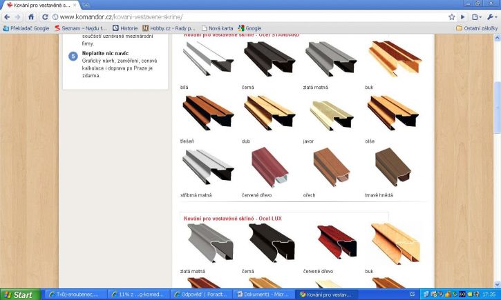Select the tmavě hnědá profile image
Image resolution: width=501 pixels, height=300 pixels.
[393, 167]
